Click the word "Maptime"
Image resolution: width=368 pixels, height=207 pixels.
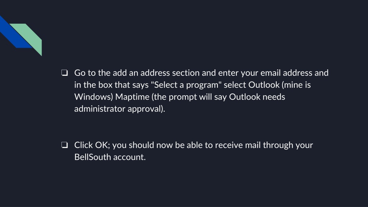point(132,97)
